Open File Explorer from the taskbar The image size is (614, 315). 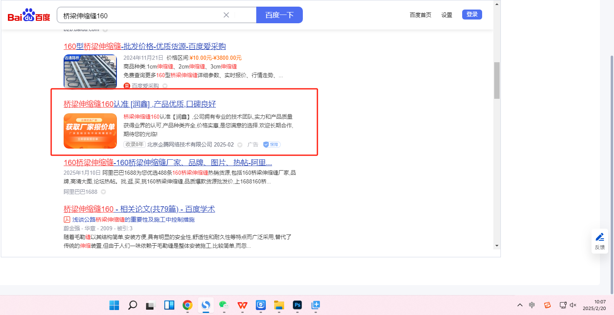[x=279, y=305]
